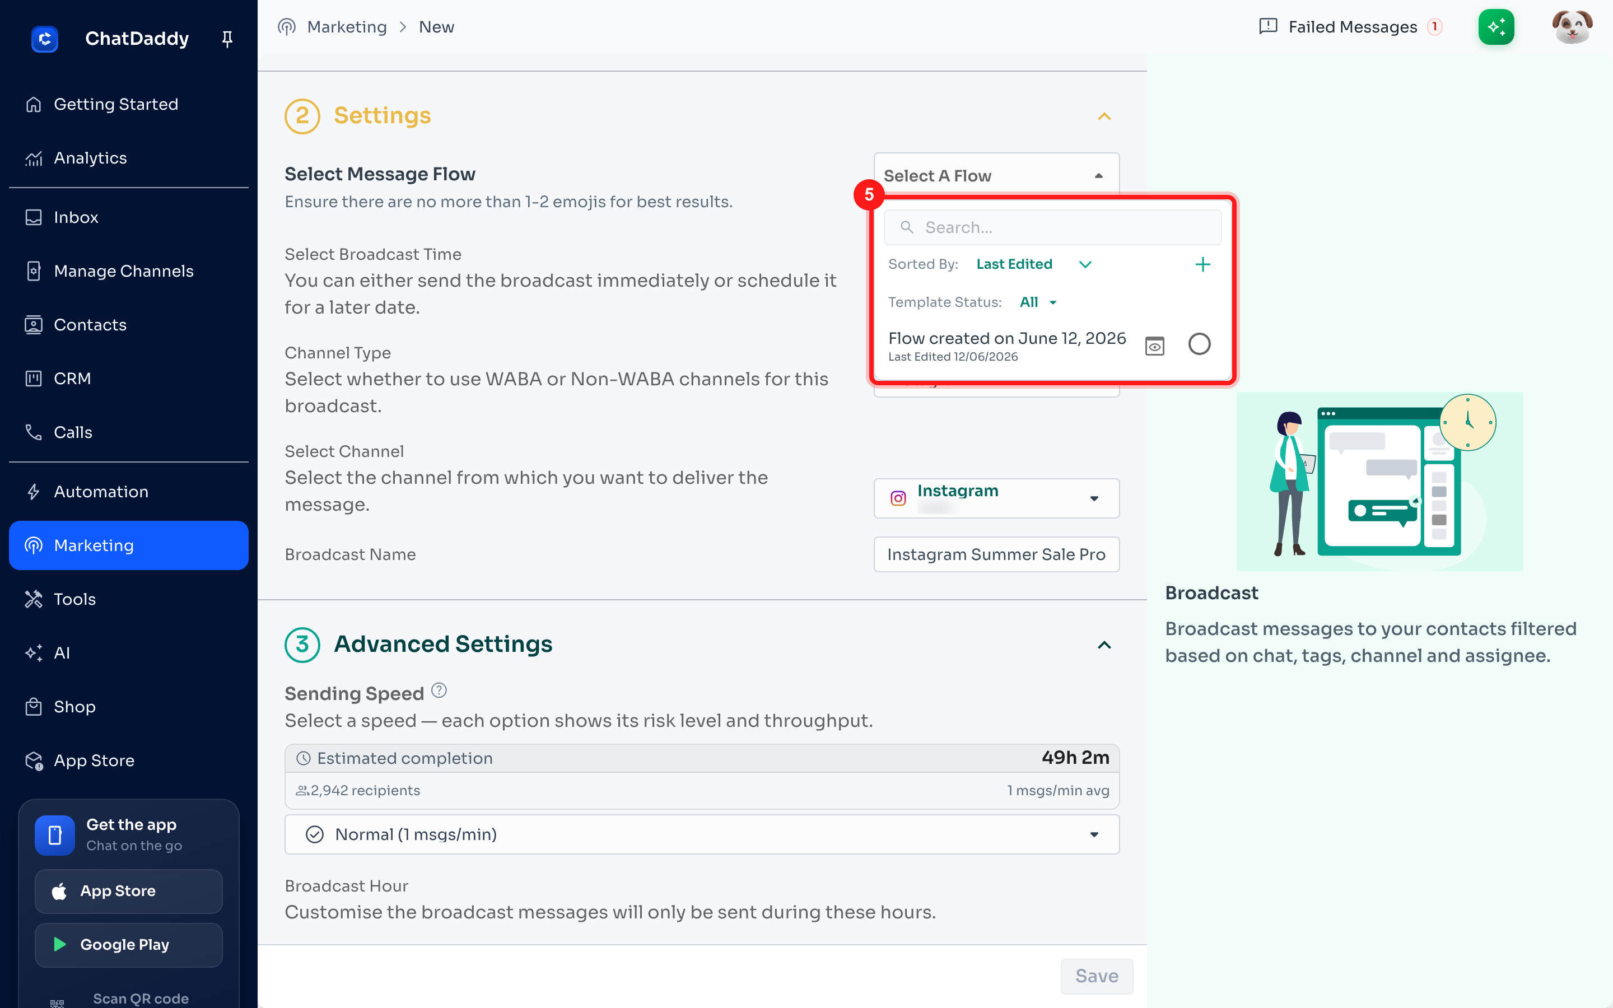The width and height of the screenshot is (1613, 1008).
Task: Click the Shop bag icon
Action: 34,707
